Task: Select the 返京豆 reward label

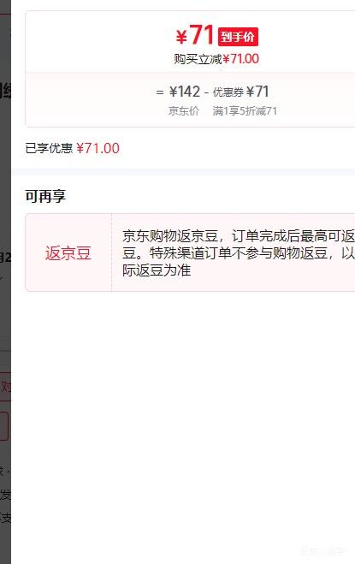Action: click(68, 252)
